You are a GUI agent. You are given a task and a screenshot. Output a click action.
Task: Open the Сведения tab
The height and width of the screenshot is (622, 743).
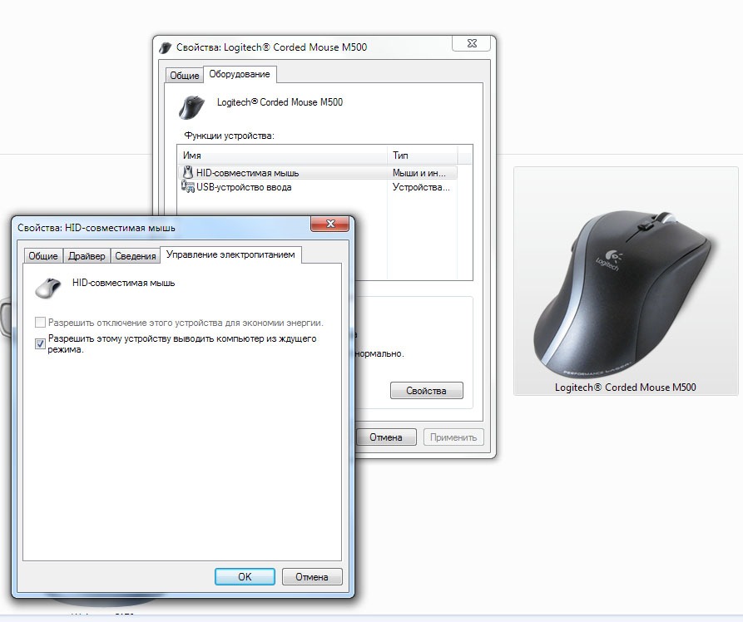click(x=136, y=256)
